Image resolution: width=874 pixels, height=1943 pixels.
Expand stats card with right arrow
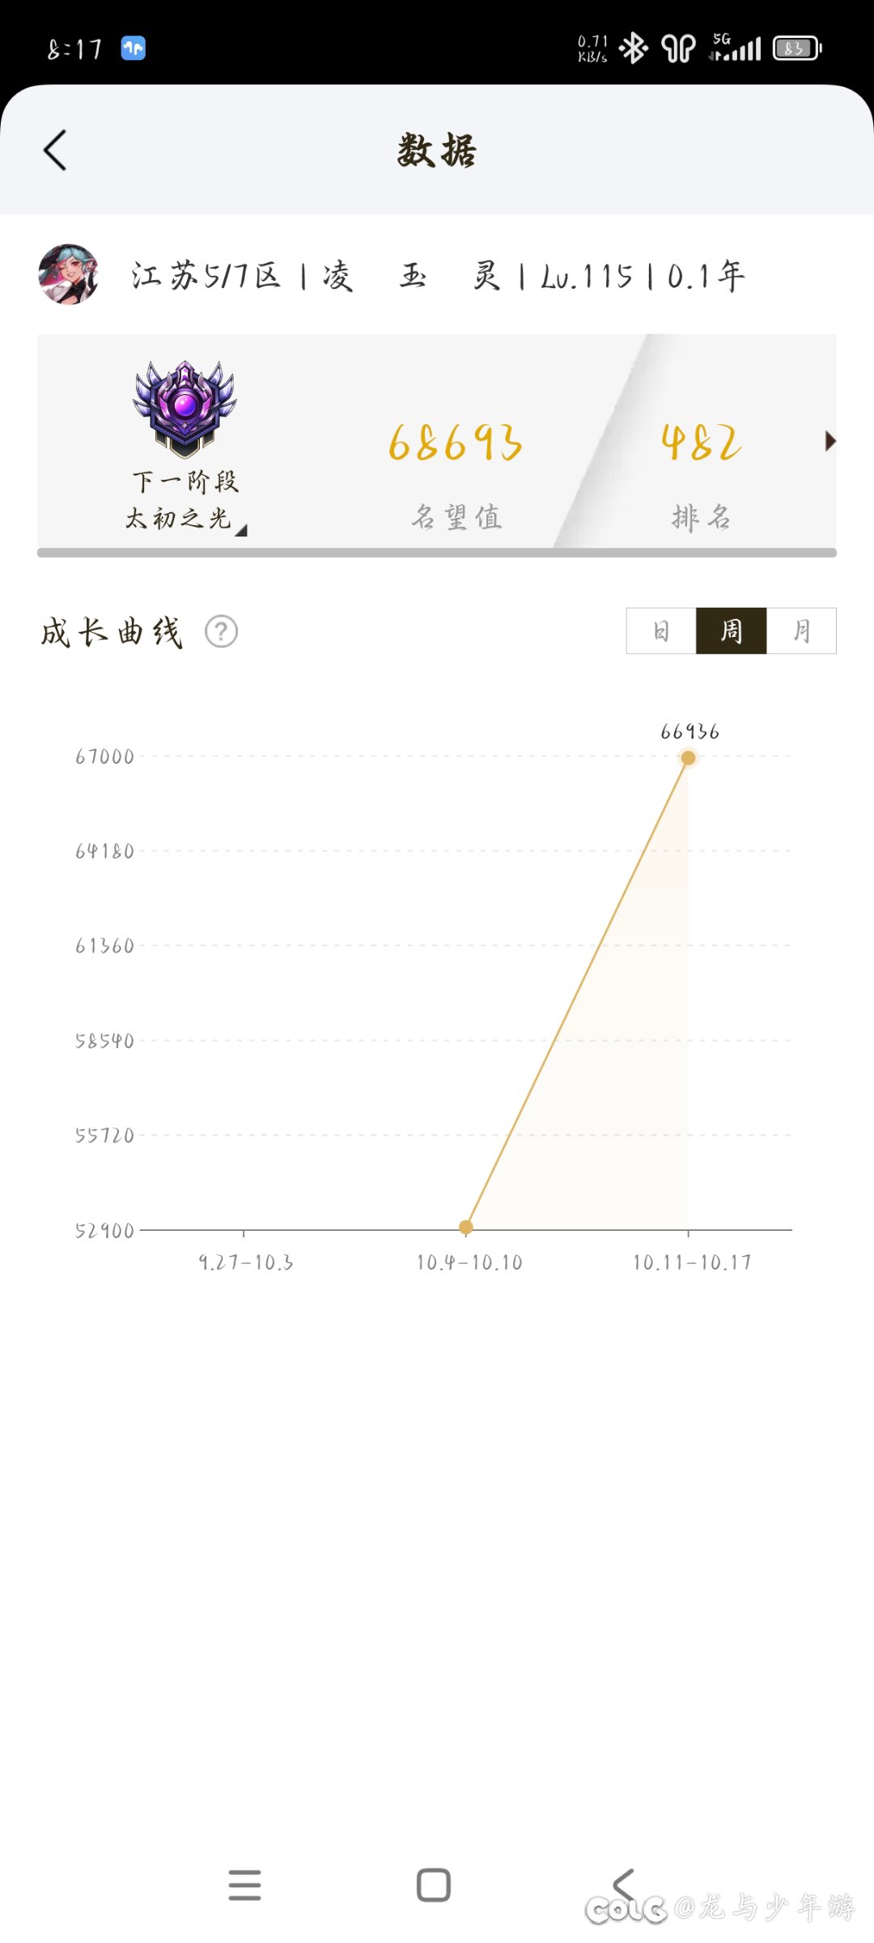[x=829, y=441]
